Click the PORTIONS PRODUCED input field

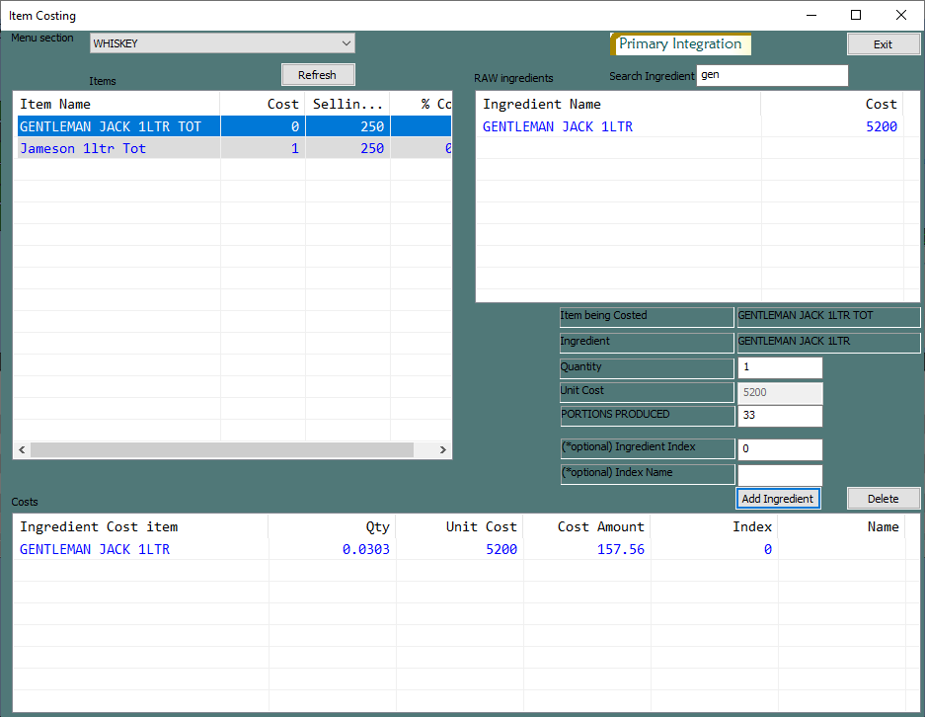coord(780,416)
